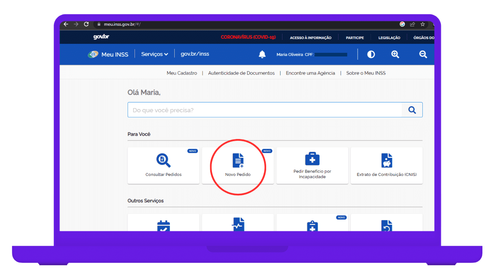Viewport: 494px width, 278px height.
Task: Click the zoom in magnifier icon
Action: [x=395, y=54]
